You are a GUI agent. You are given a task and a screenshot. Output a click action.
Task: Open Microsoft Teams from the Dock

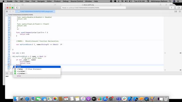[x=119, y=99]
